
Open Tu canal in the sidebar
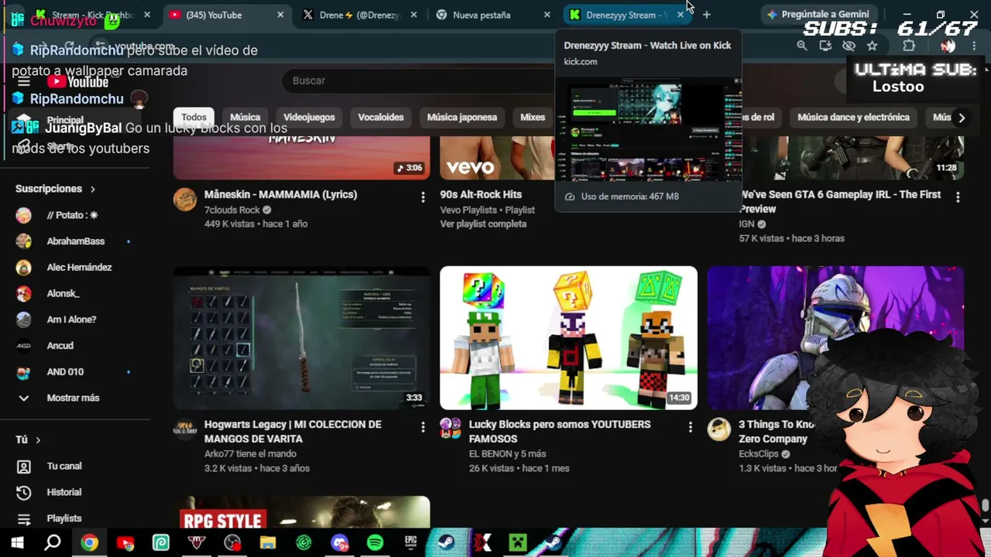(x=63, y=466)
